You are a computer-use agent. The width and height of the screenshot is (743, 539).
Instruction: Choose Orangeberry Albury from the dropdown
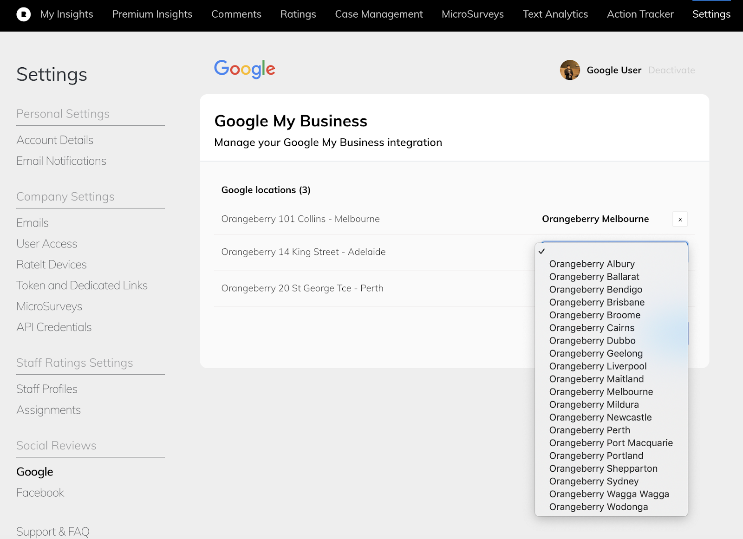pyautogui.click(x=592, y=264)
